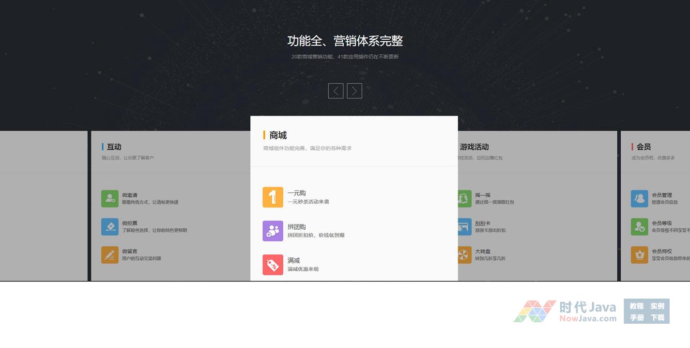
Task: Click the 下载 link in watermark box
Action: pos(657,318)
